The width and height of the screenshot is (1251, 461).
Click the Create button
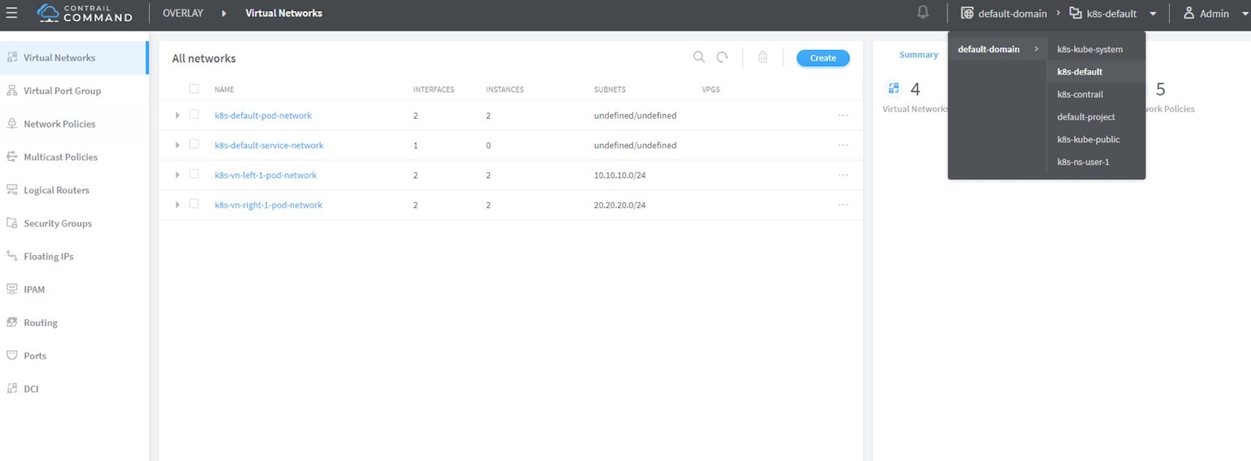click(822, 58)
